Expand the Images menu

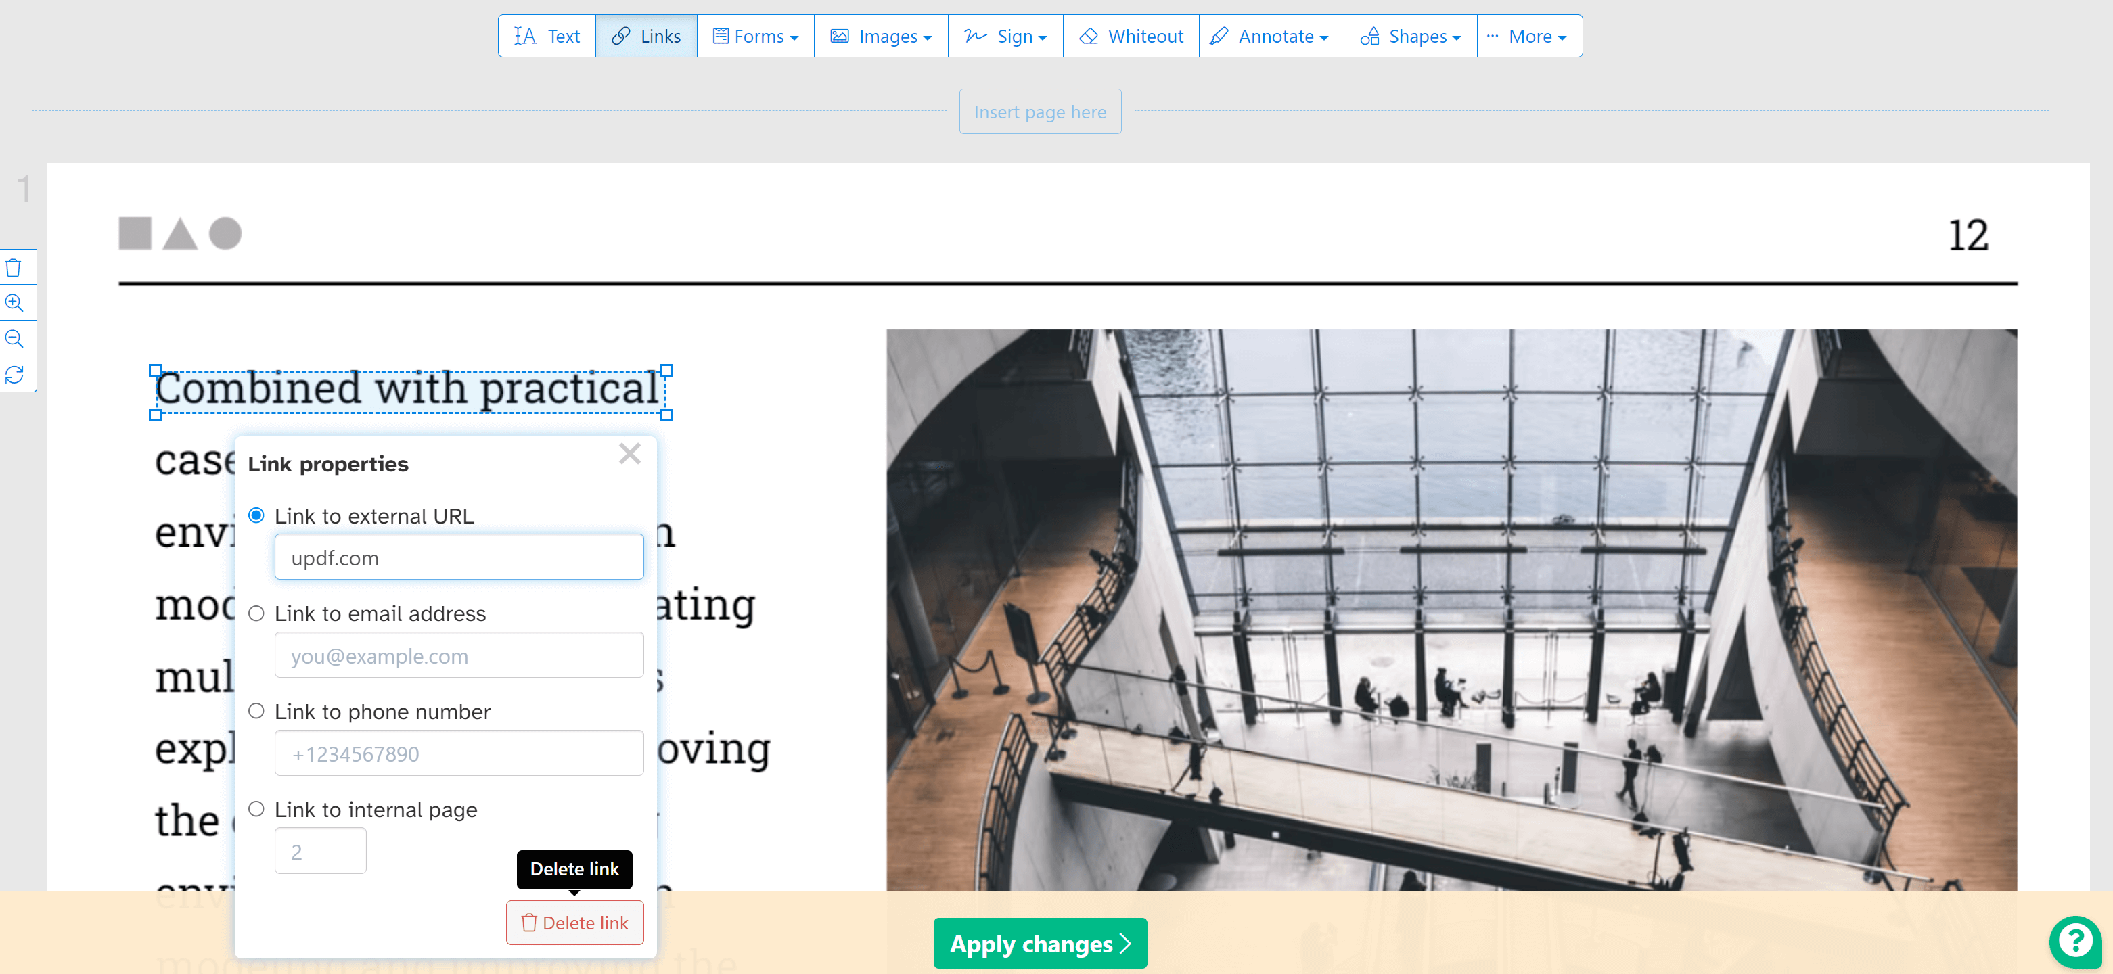[880, 36]
